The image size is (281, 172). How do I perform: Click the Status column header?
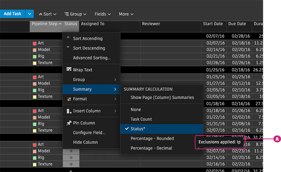(71, 26)
